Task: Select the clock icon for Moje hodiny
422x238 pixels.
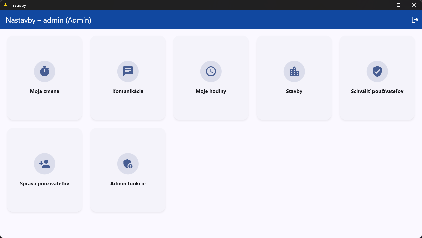Action: 211,71
